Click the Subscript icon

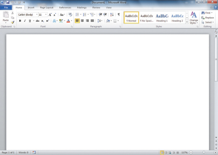[42, 21]
